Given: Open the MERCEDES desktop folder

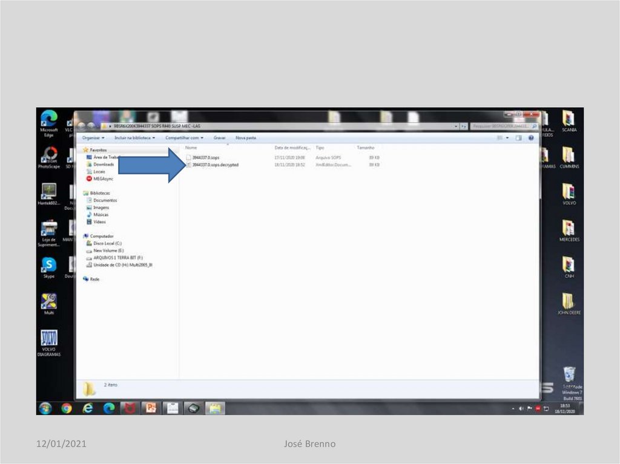Looking at the screenshot, I should [569, 230].
